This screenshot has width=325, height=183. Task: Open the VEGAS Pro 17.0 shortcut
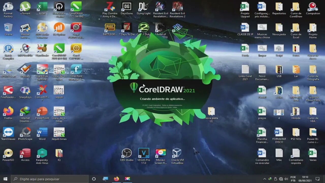click(x=144, y=157)
